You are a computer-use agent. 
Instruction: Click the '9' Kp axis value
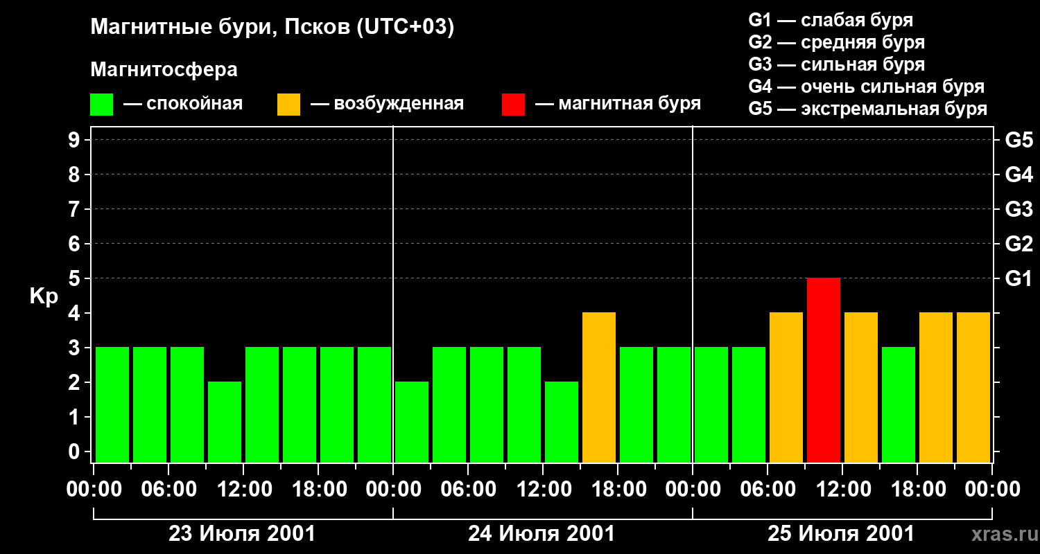76,140
